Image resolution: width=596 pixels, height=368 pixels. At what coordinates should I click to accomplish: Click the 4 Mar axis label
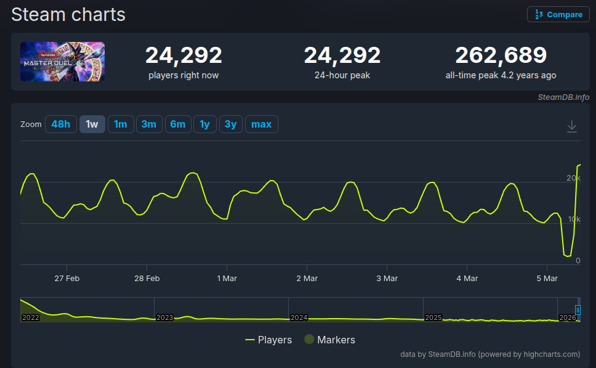(467, 279)
